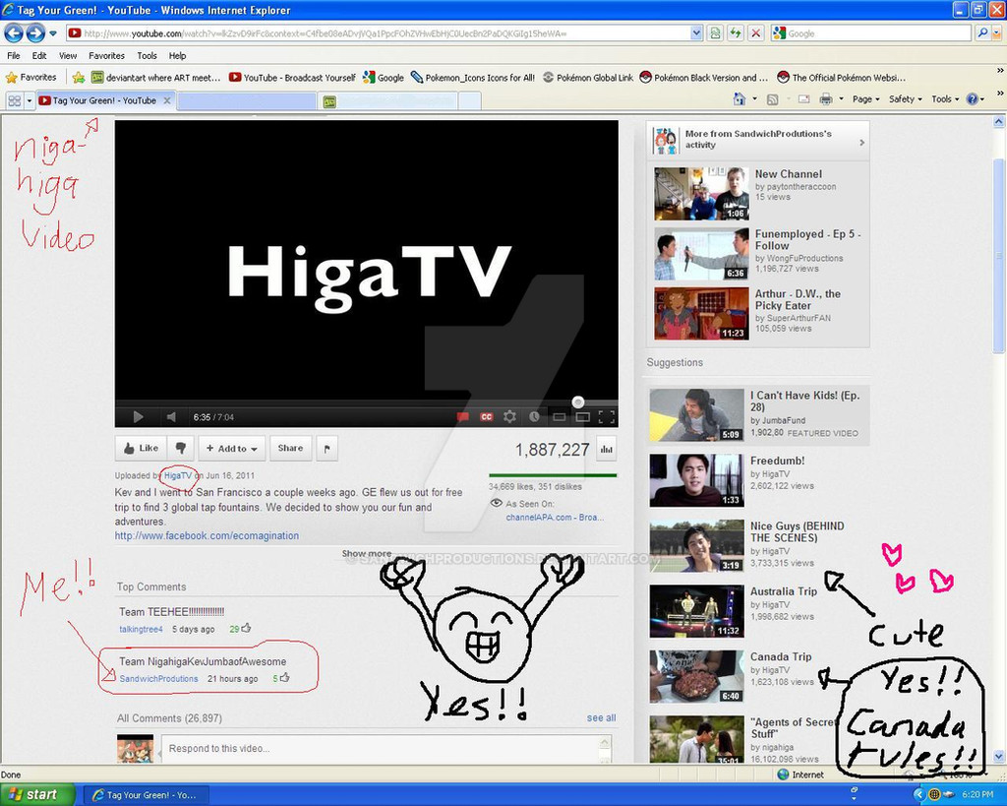The height and width of the screenshot is (806, 1007).
Task: Open the Add to dropdown
Action: (x=232, y=448)
